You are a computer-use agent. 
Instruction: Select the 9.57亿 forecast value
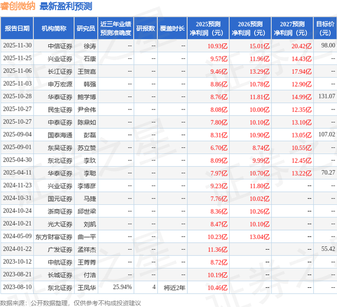(x=219, y=59)
